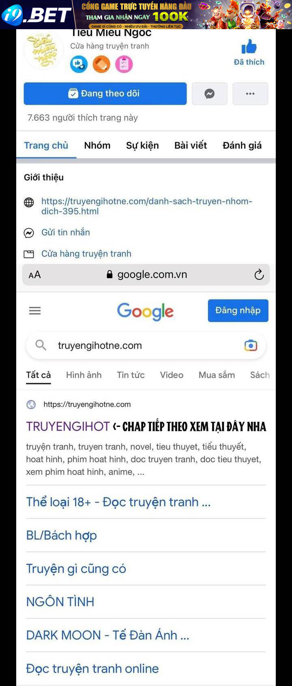Click the i9.BET advertisement banner

tap(146, 15)
